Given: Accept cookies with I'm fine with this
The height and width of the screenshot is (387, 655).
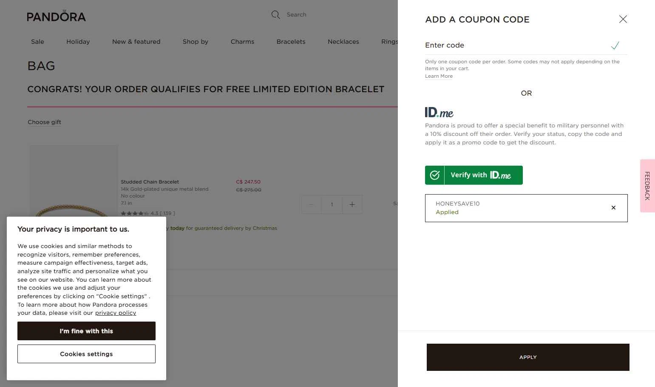Looking at the screenshot, I should pos(86,331).
